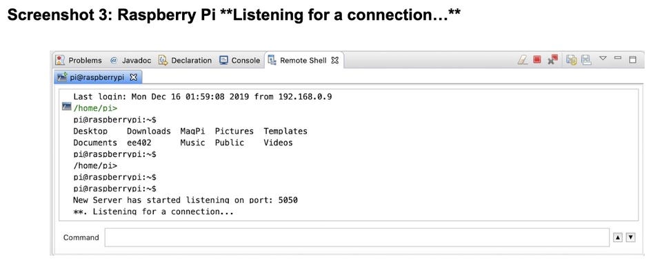Clear the Remote Shell output with the eraser icon

click(523, 60)
